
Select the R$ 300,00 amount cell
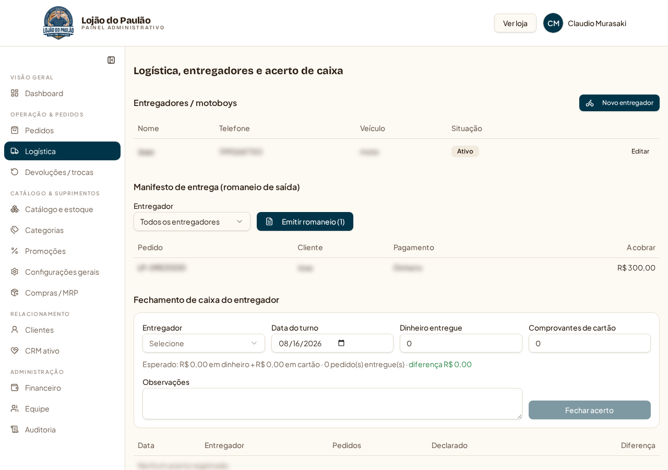point(636,267)
